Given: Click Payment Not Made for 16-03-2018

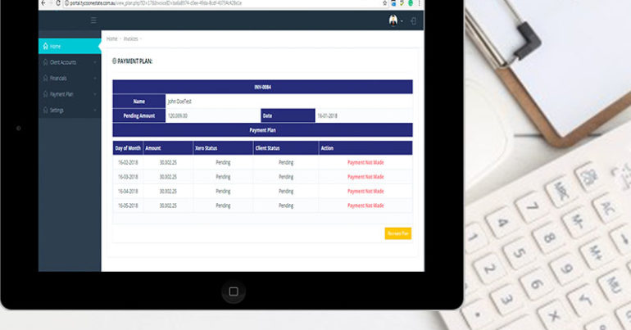Looking at the screenshot, I should 365,177.
